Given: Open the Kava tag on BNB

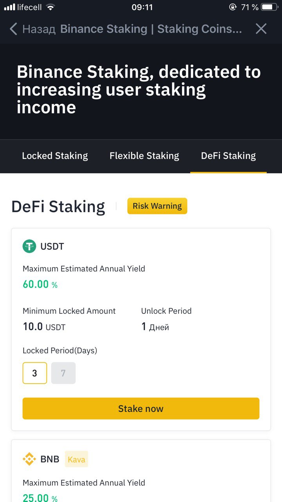Looking at the screenshot, I should (76, 459).
